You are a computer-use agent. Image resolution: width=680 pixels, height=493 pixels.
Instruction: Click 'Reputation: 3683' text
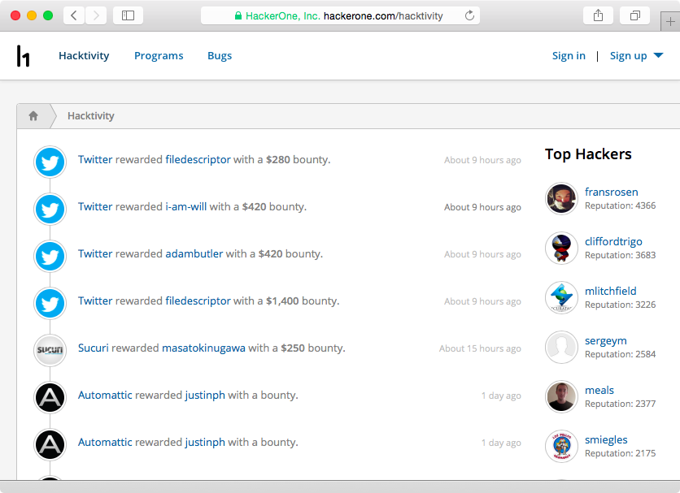click(x=620, y=256)
